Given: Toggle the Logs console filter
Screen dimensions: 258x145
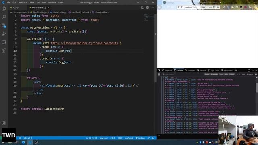Looking at the screenshot, I should tap(221, 74).
